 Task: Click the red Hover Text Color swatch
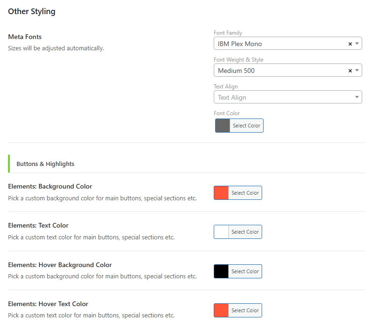(x=221, y=310)
